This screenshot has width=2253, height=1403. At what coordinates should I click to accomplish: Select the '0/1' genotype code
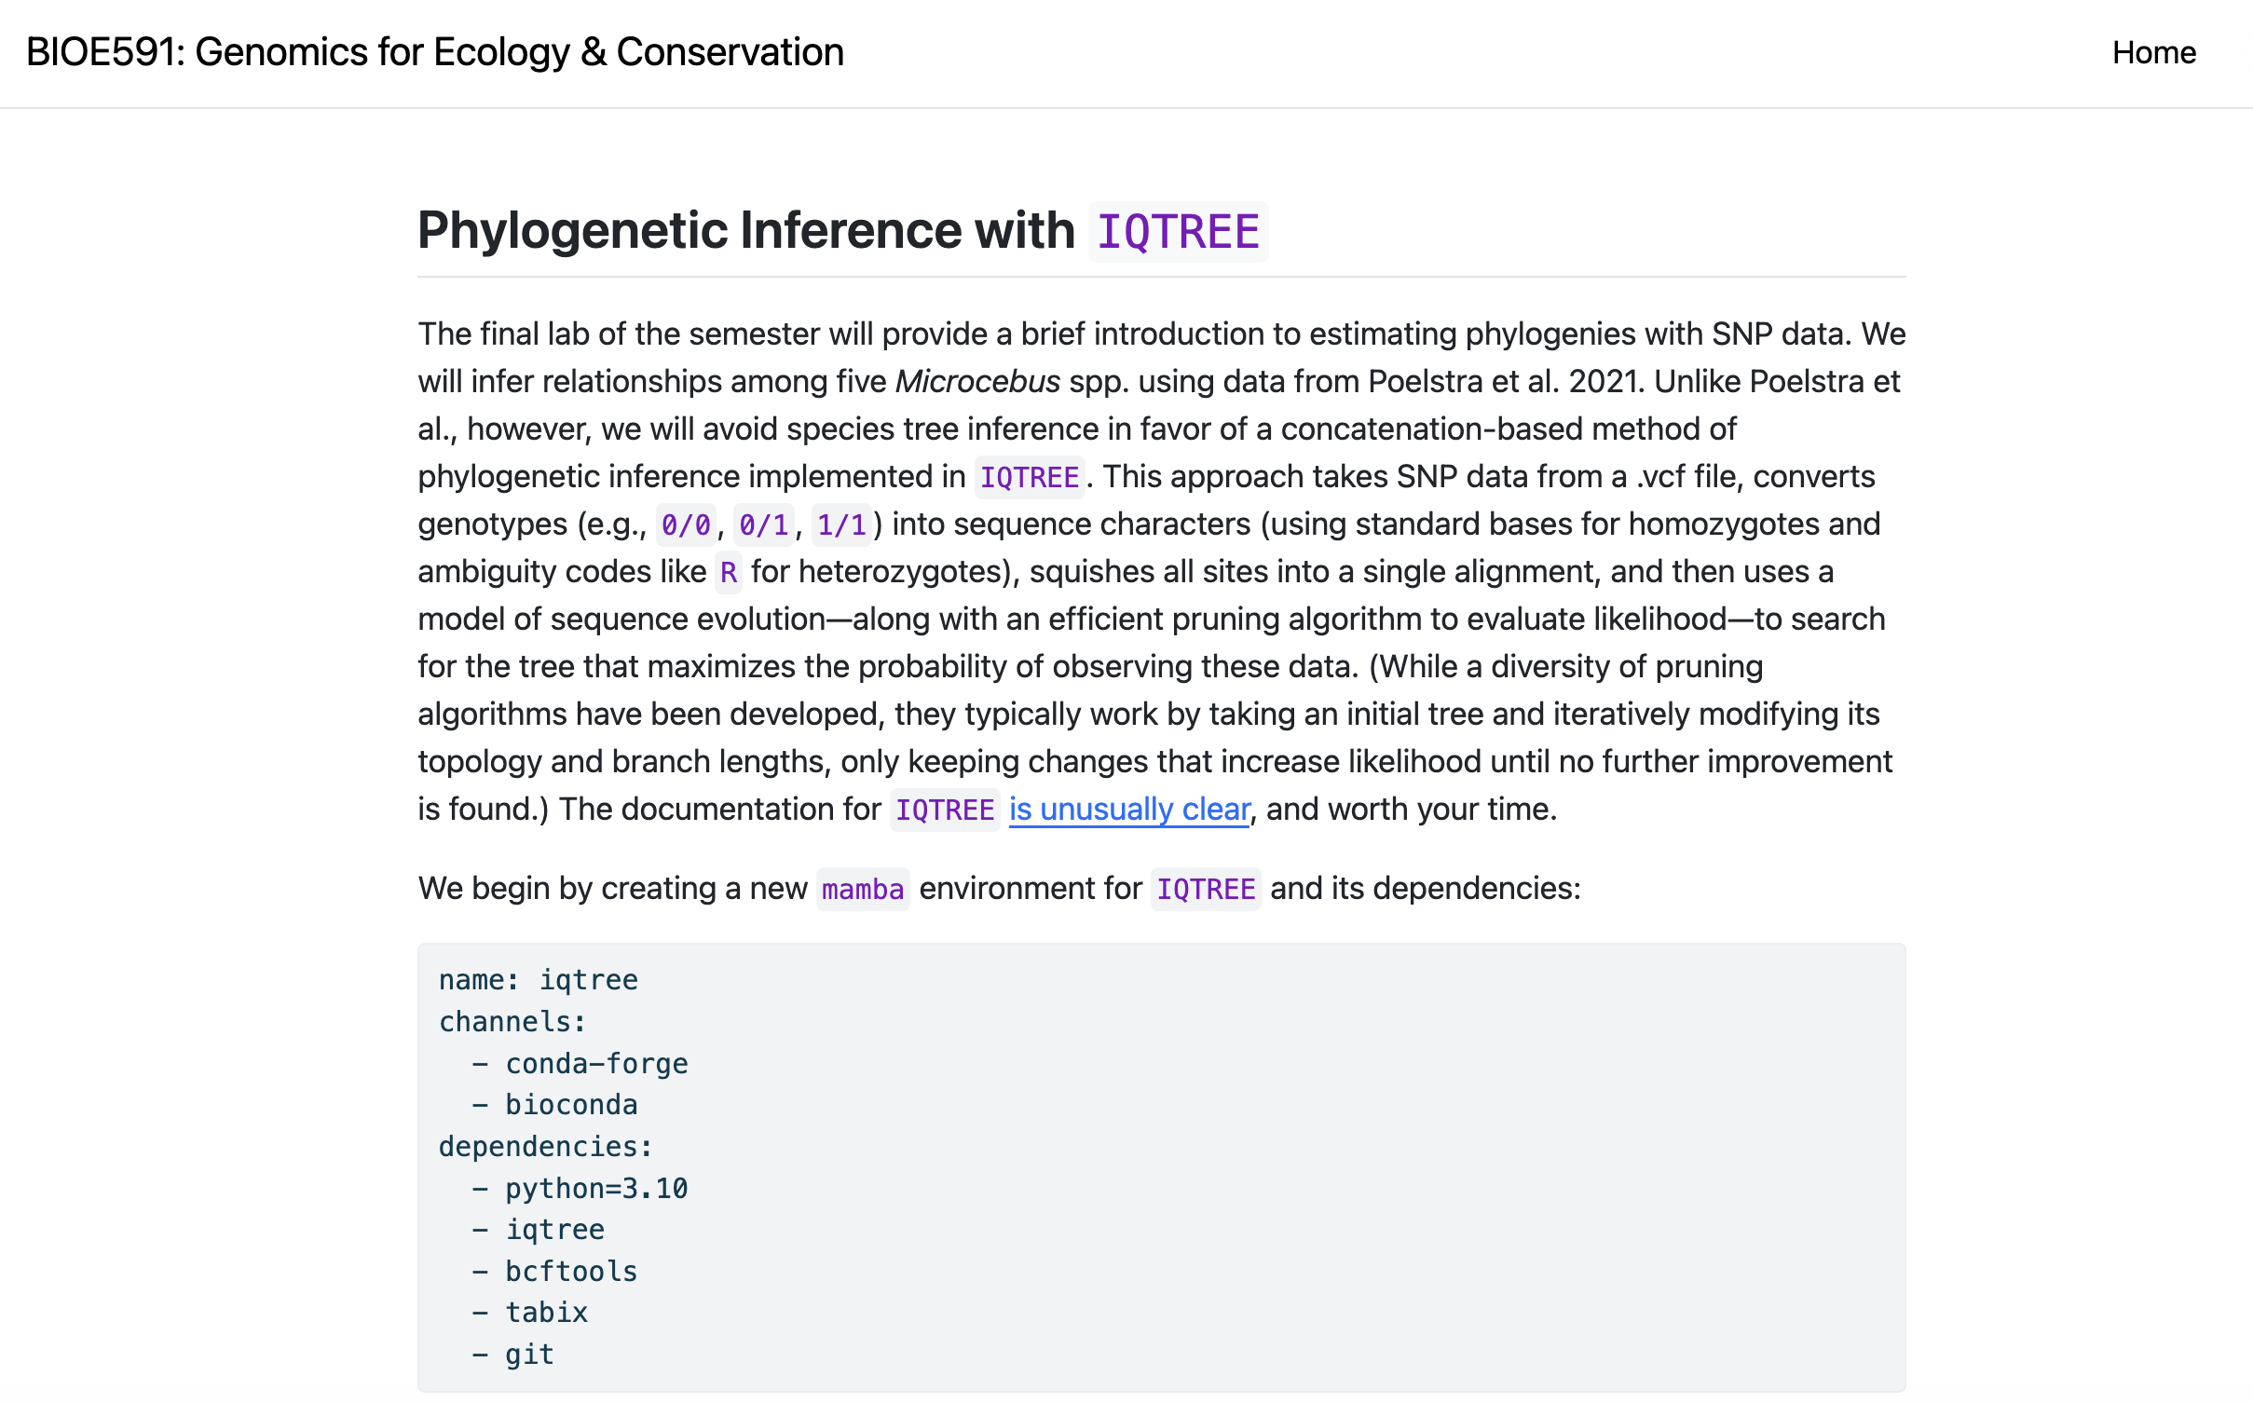[764, 524]
